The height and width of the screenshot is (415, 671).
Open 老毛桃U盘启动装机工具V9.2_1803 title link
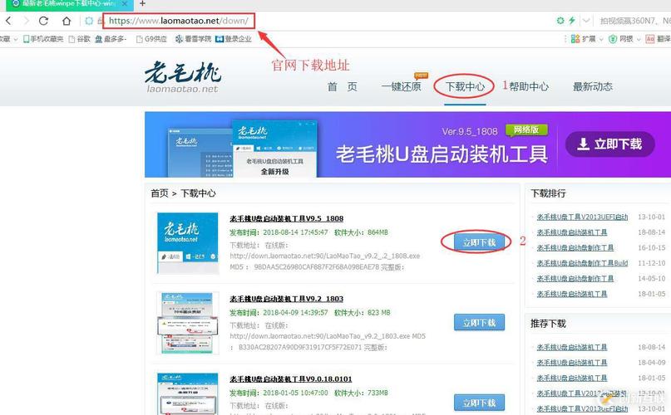[286, 298]
